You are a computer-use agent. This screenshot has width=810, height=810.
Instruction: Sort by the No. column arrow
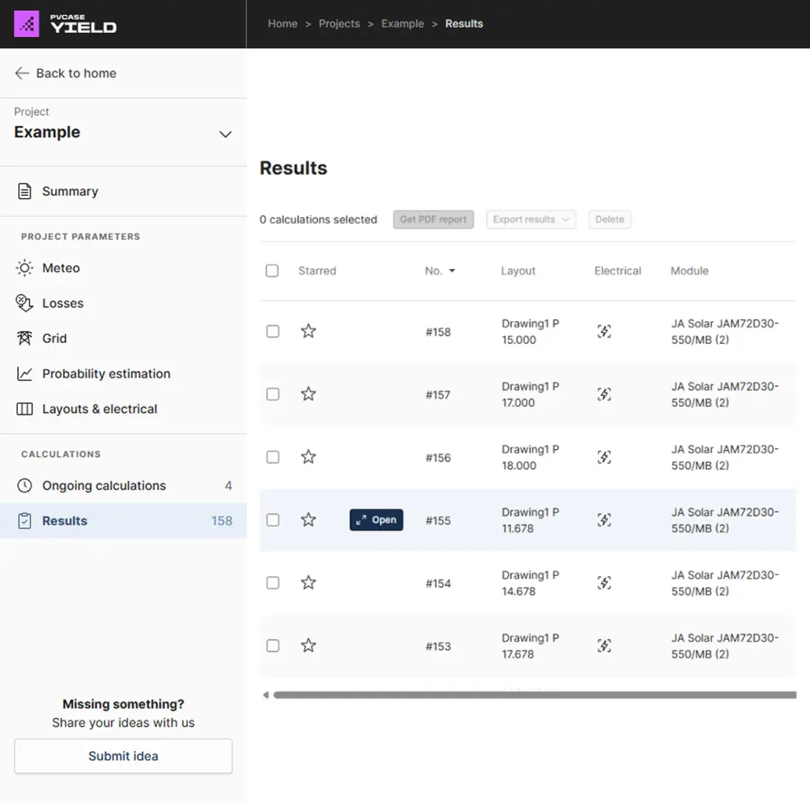(x=452, y=271)
